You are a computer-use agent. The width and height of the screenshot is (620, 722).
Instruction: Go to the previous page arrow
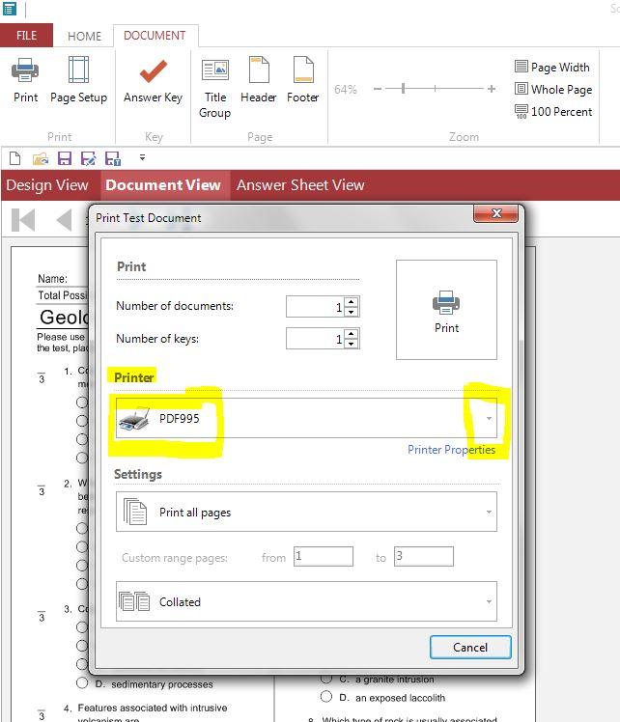tap(64, 220)
